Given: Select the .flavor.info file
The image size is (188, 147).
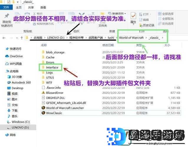Looking at the screenshot, I should point(51,88).
